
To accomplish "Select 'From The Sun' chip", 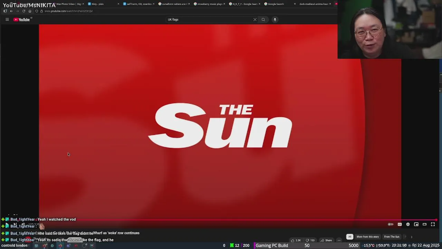I will pos(392,237).
